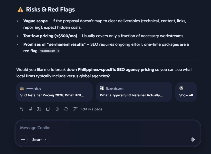Click 'SEO Retainer Pricing 2026: What B2B...' title
Screen dimensions: 211x154
click(52, 95)
